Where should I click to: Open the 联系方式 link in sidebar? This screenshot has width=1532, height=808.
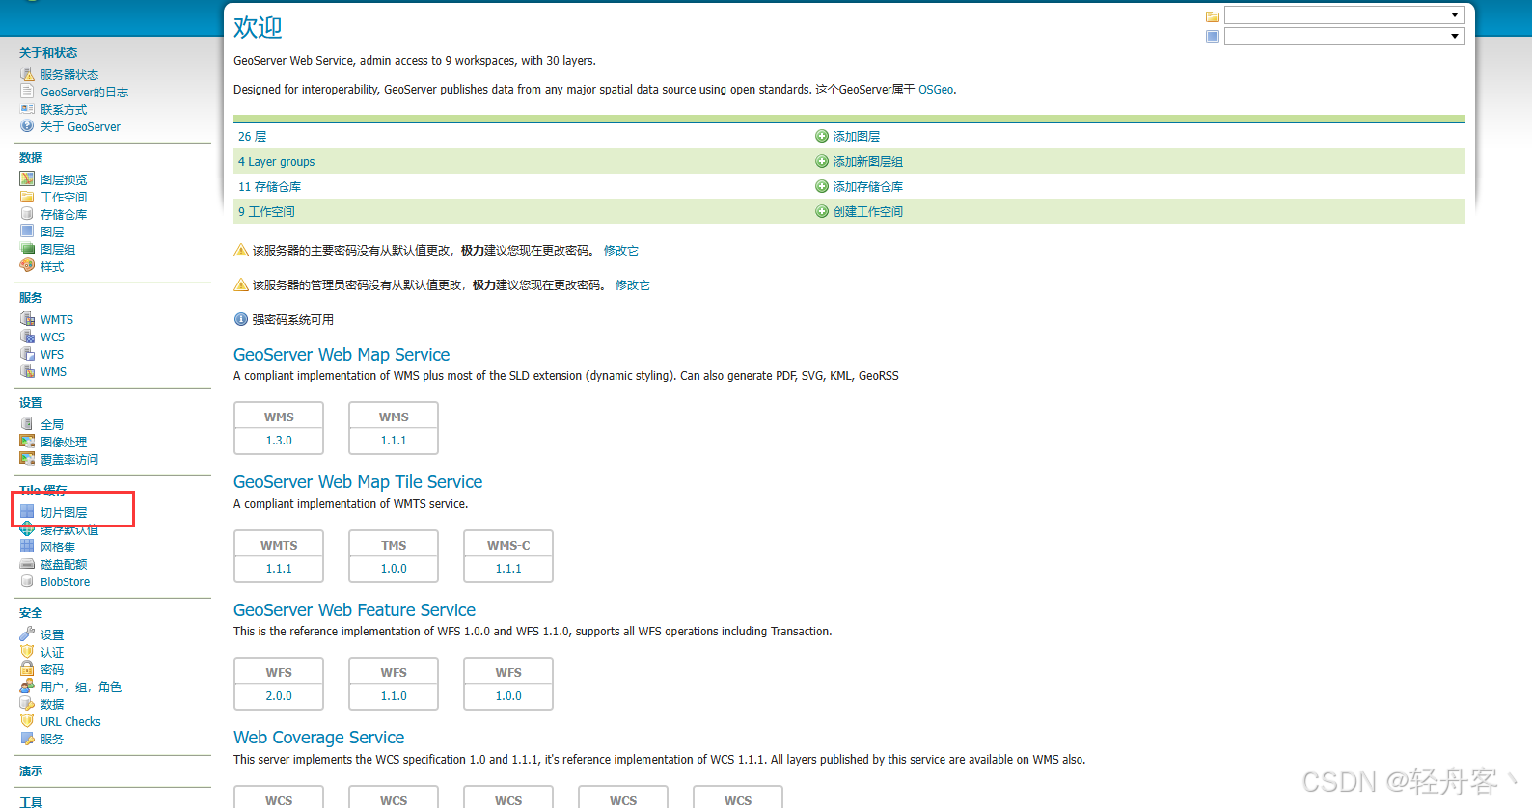pyautogui.click(x=64, y=110)
